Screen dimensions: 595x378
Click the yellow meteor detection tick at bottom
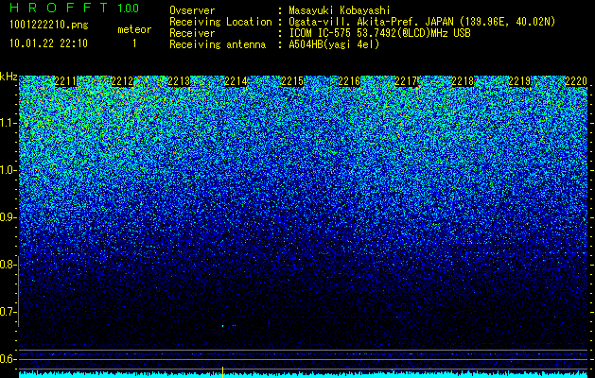click(222, 372)
